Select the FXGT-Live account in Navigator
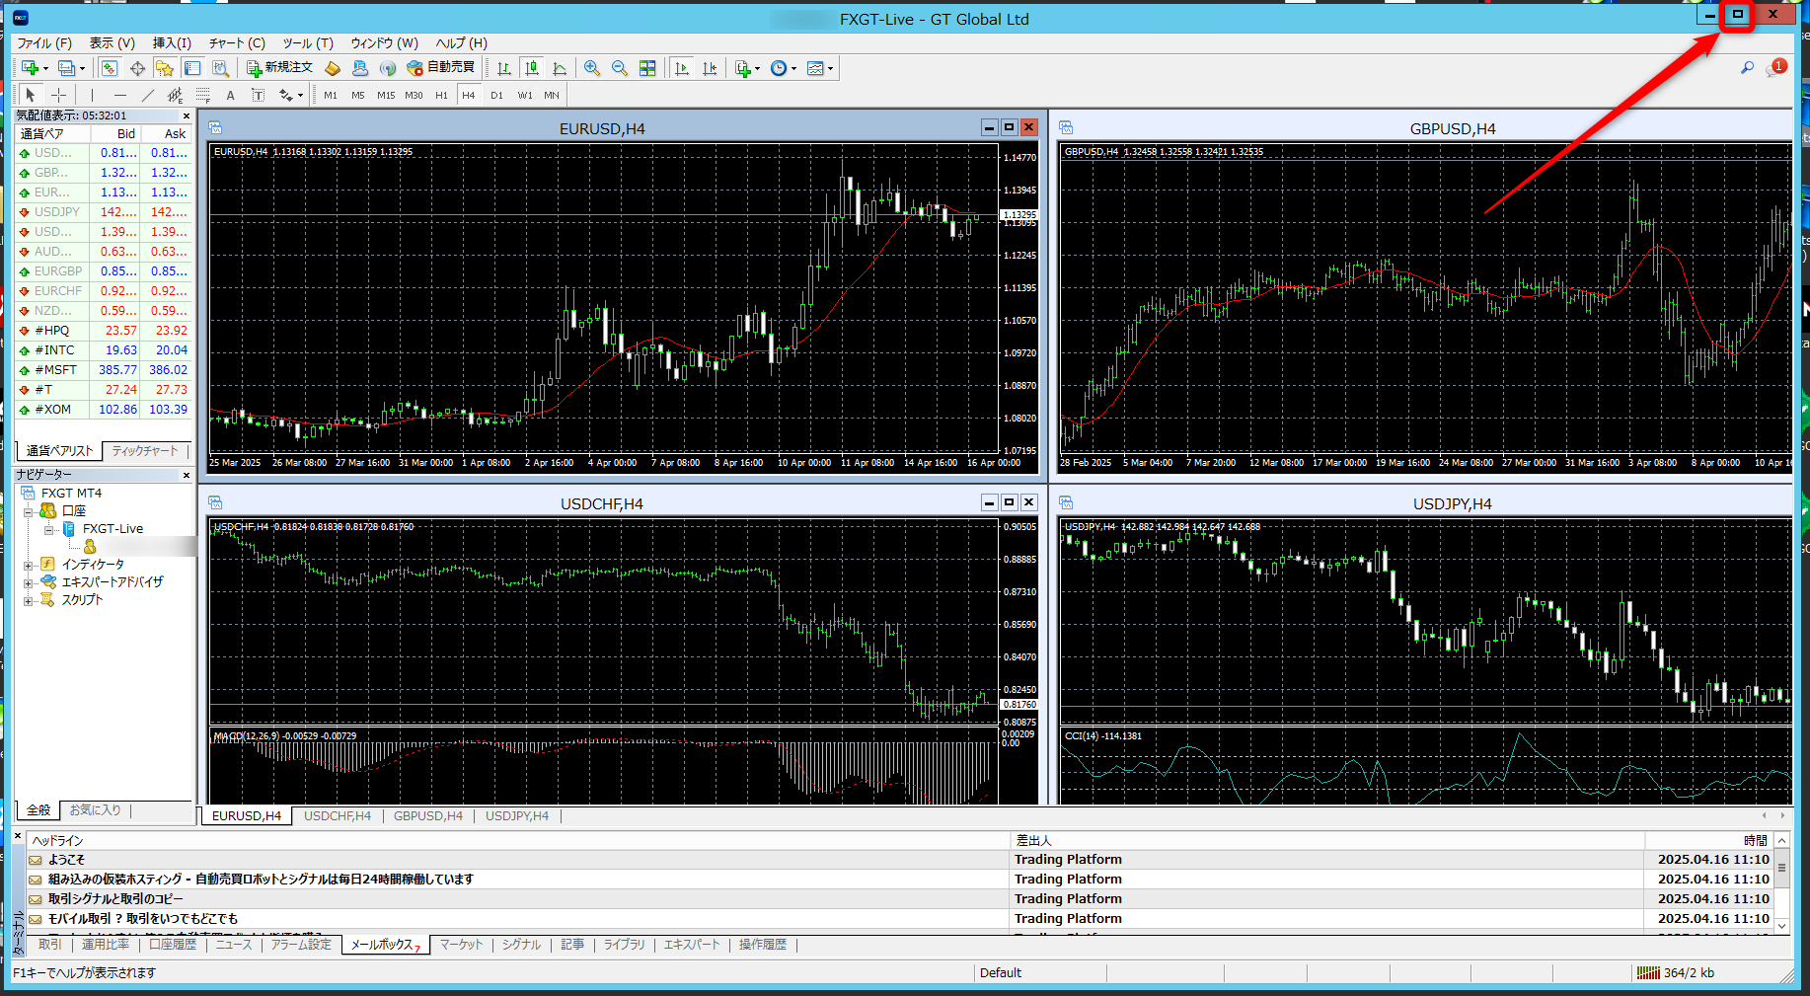1810x996 pixels. pyautogui.click(x=113, y=529)
